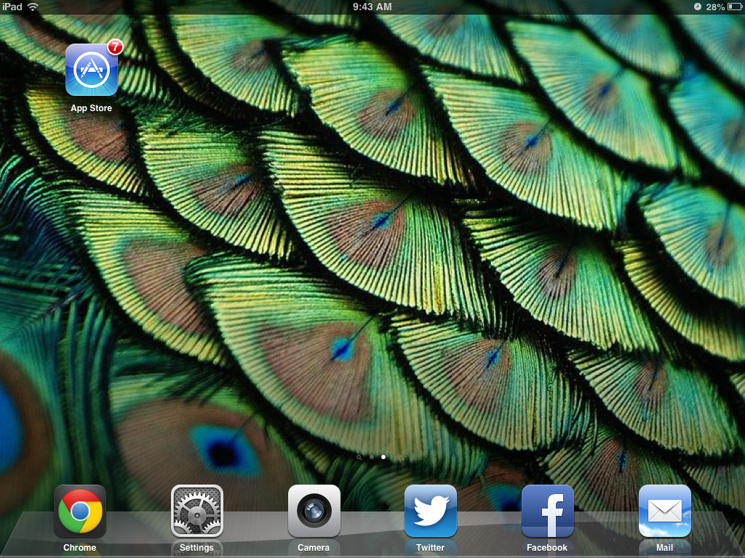Tap the 28% battery percentage text

coord(714,7)
